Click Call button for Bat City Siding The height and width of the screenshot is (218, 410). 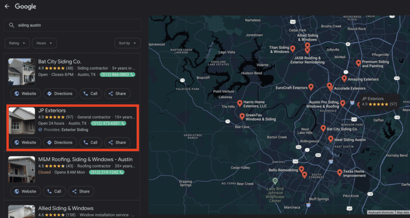coord(90,94)
